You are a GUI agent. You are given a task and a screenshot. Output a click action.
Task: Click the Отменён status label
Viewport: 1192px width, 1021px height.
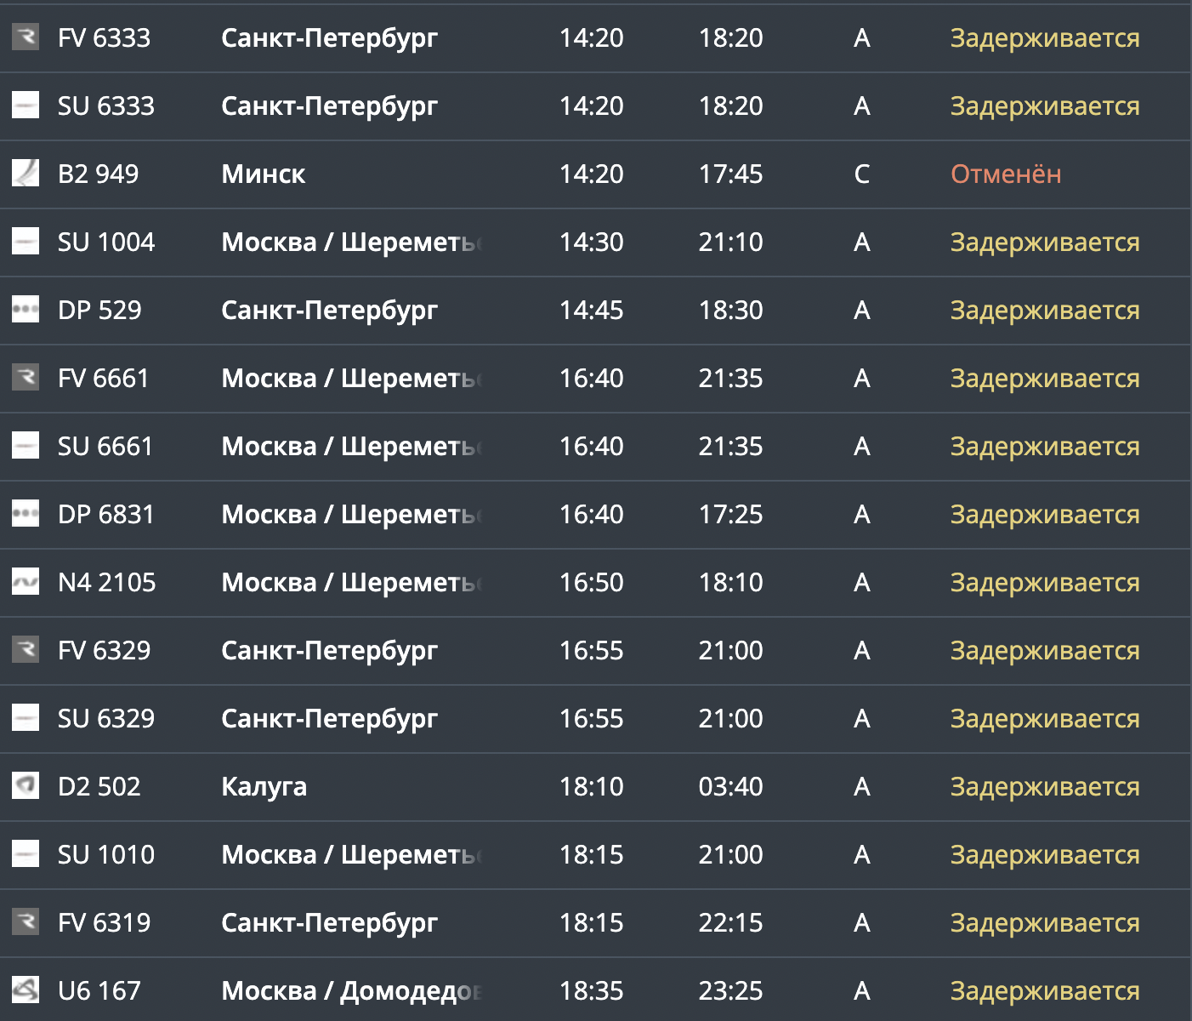[1006, 174]
